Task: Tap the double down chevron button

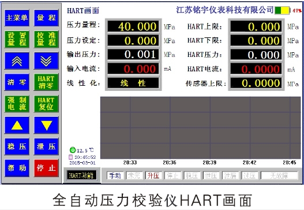Action: [x=46, y=61]
